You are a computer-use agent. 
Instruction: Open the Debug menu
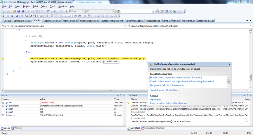click(x=44, y=6)
